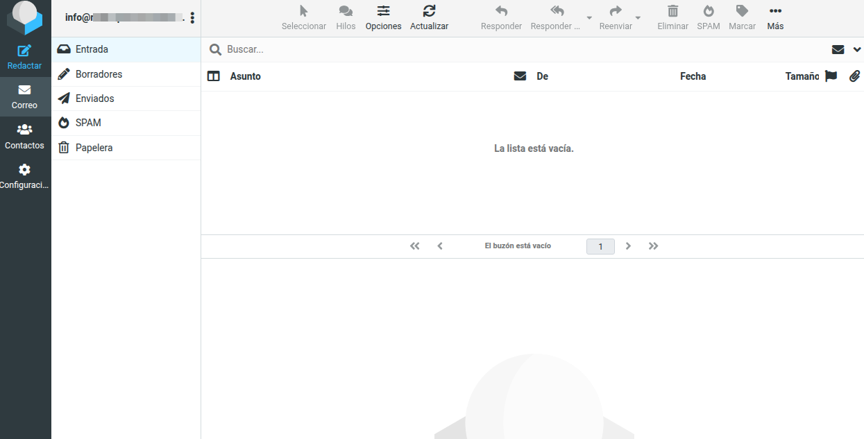The width and height of the screenshot is (864, 439).
Task: Click the 'El buzón está vacío' status text
Action: 518,246
